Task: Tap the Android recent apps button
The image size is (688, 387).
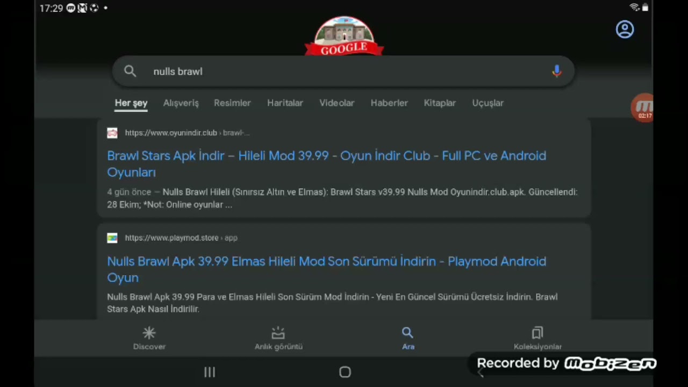Action: 210,372
